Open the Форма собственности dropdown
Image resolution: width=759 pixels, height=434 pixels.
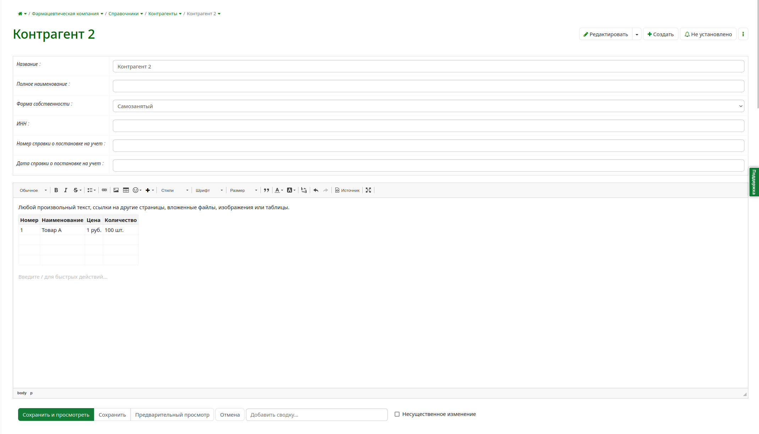[x=428, y=106]
